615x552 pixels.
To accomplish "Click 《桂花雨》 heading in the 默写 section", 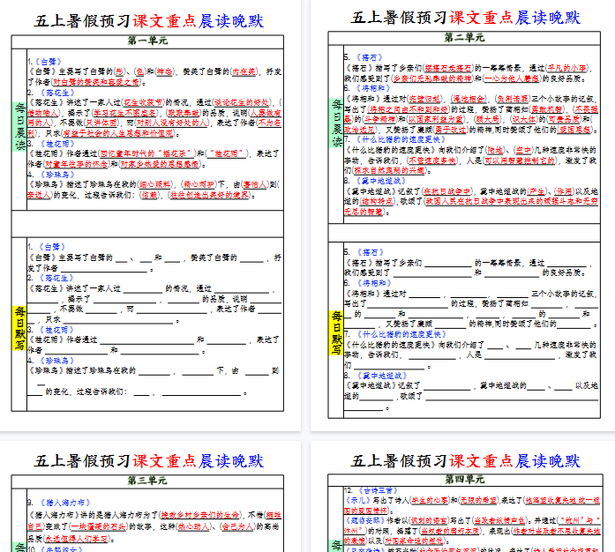I will pyautogui.click(x=54, y=328).
